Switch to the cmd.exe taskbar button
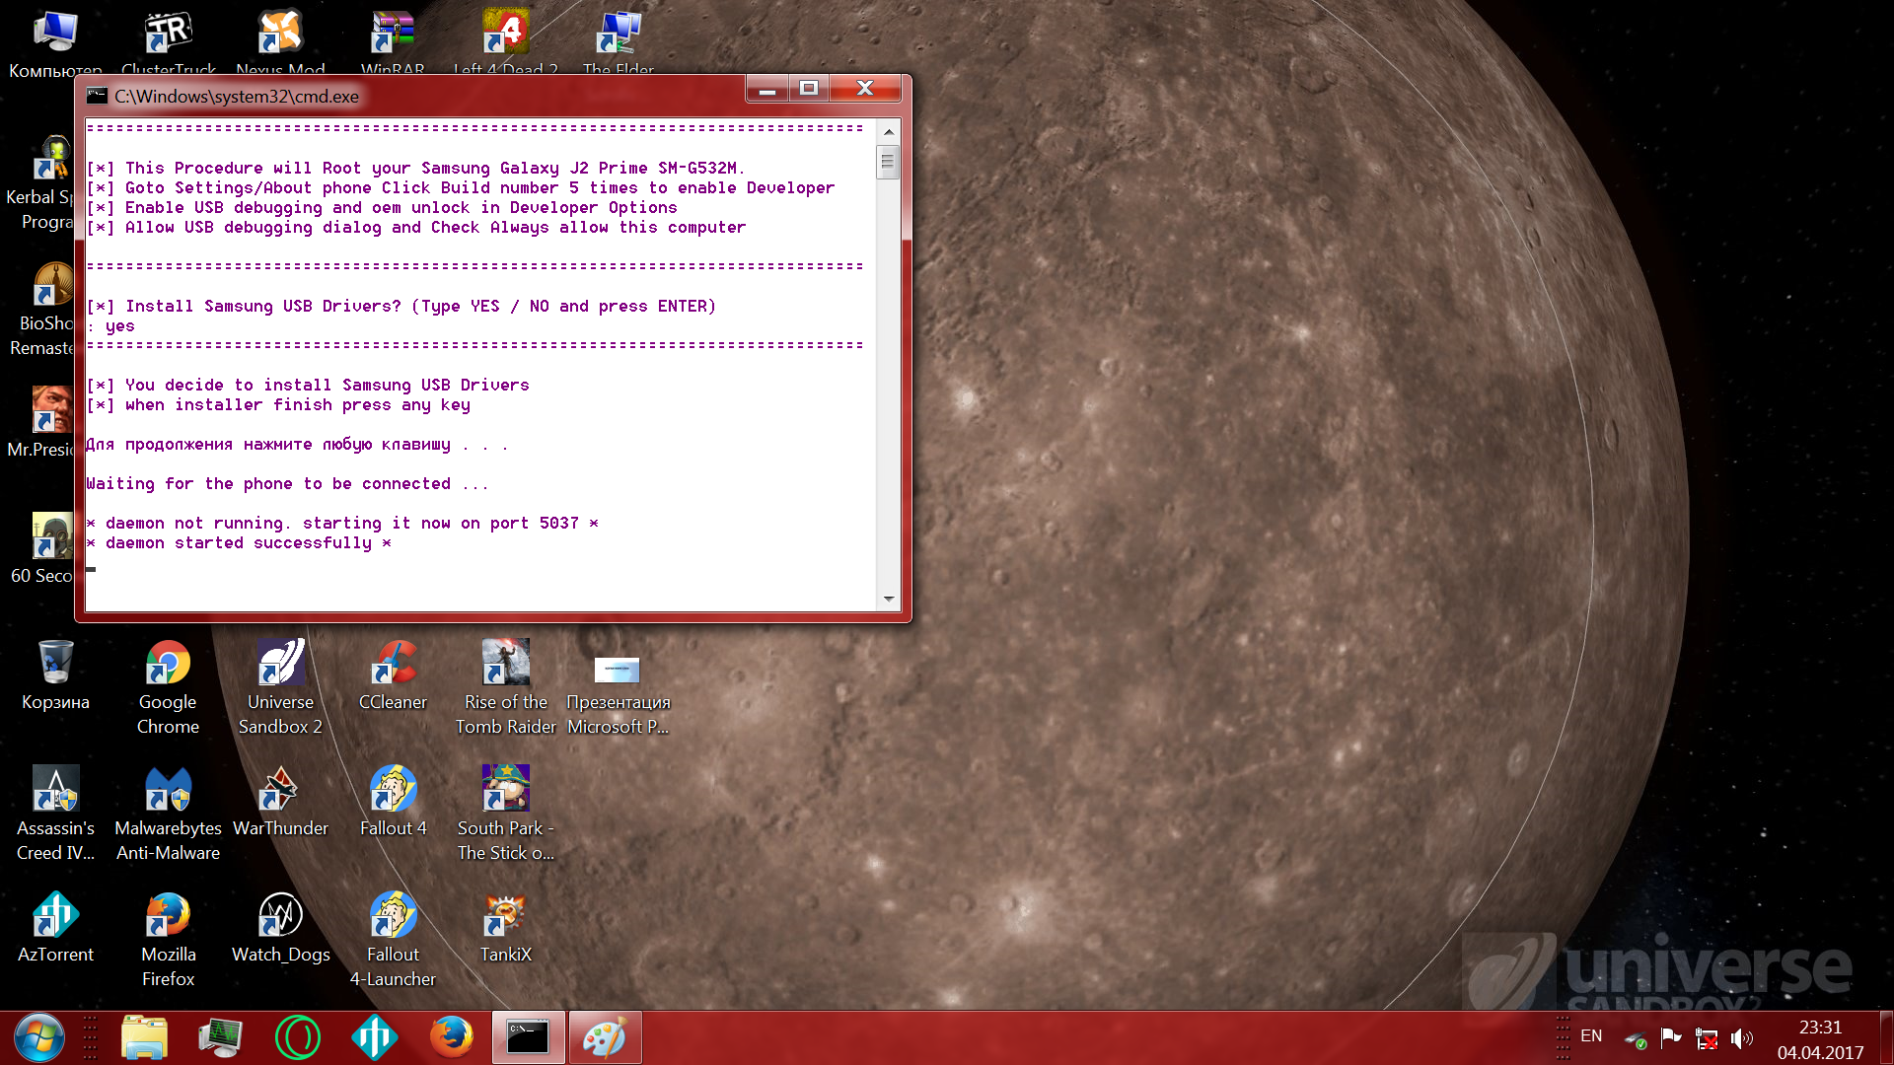Viewport: 1894px width, 1065px height. (528, 1037)
